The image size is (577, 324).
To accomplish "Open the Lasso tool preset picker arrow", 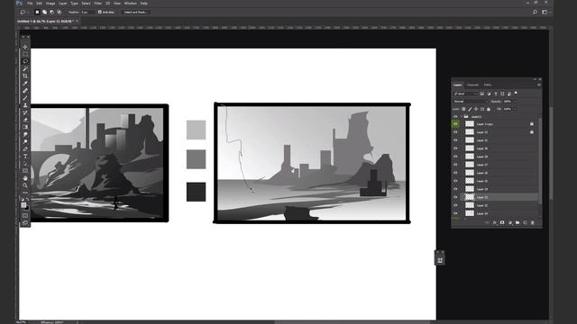I will (28, 12).
